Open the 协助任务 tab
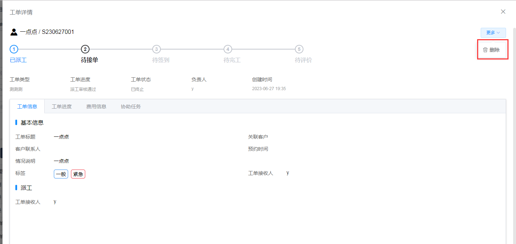The image size is (516, 244). tap(131, 107)
